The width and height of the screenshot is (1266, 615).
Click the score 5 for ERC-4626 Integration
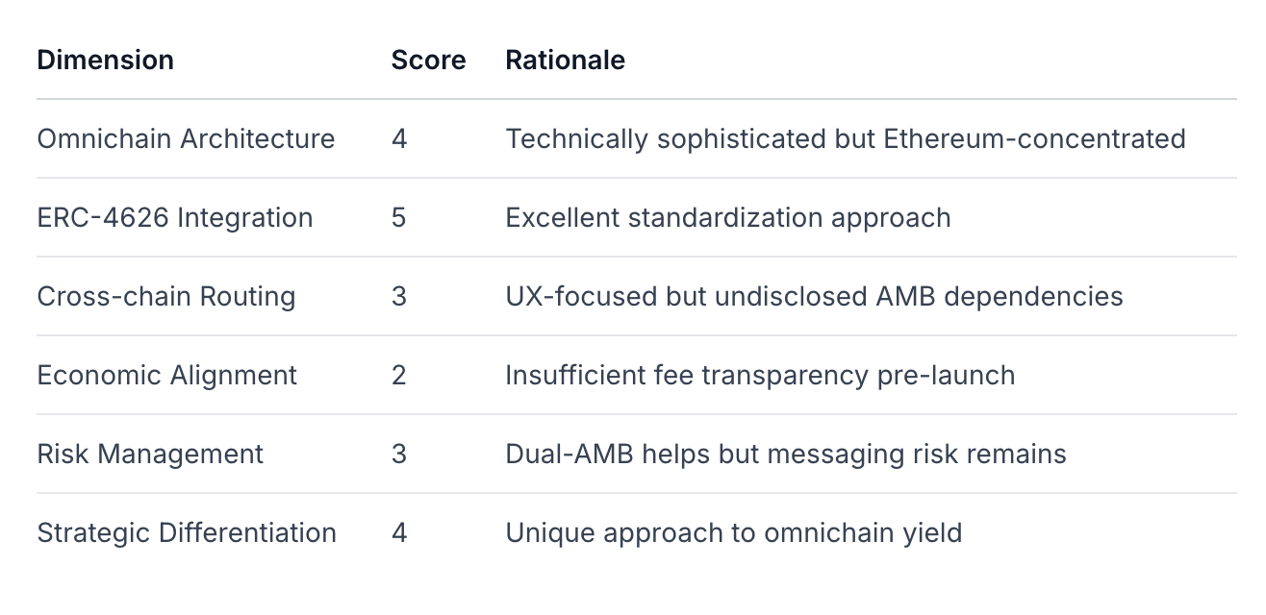pos(399,217)
